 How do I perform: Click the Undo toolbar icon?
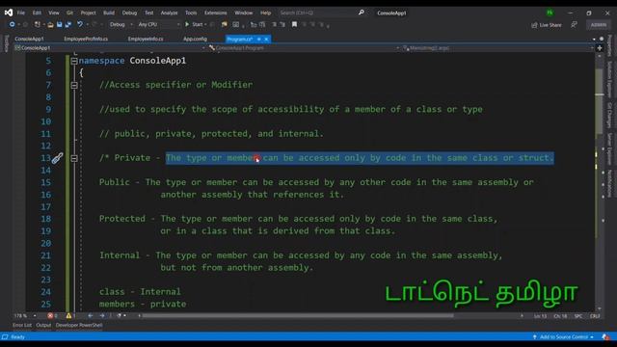tap(80, 24)
